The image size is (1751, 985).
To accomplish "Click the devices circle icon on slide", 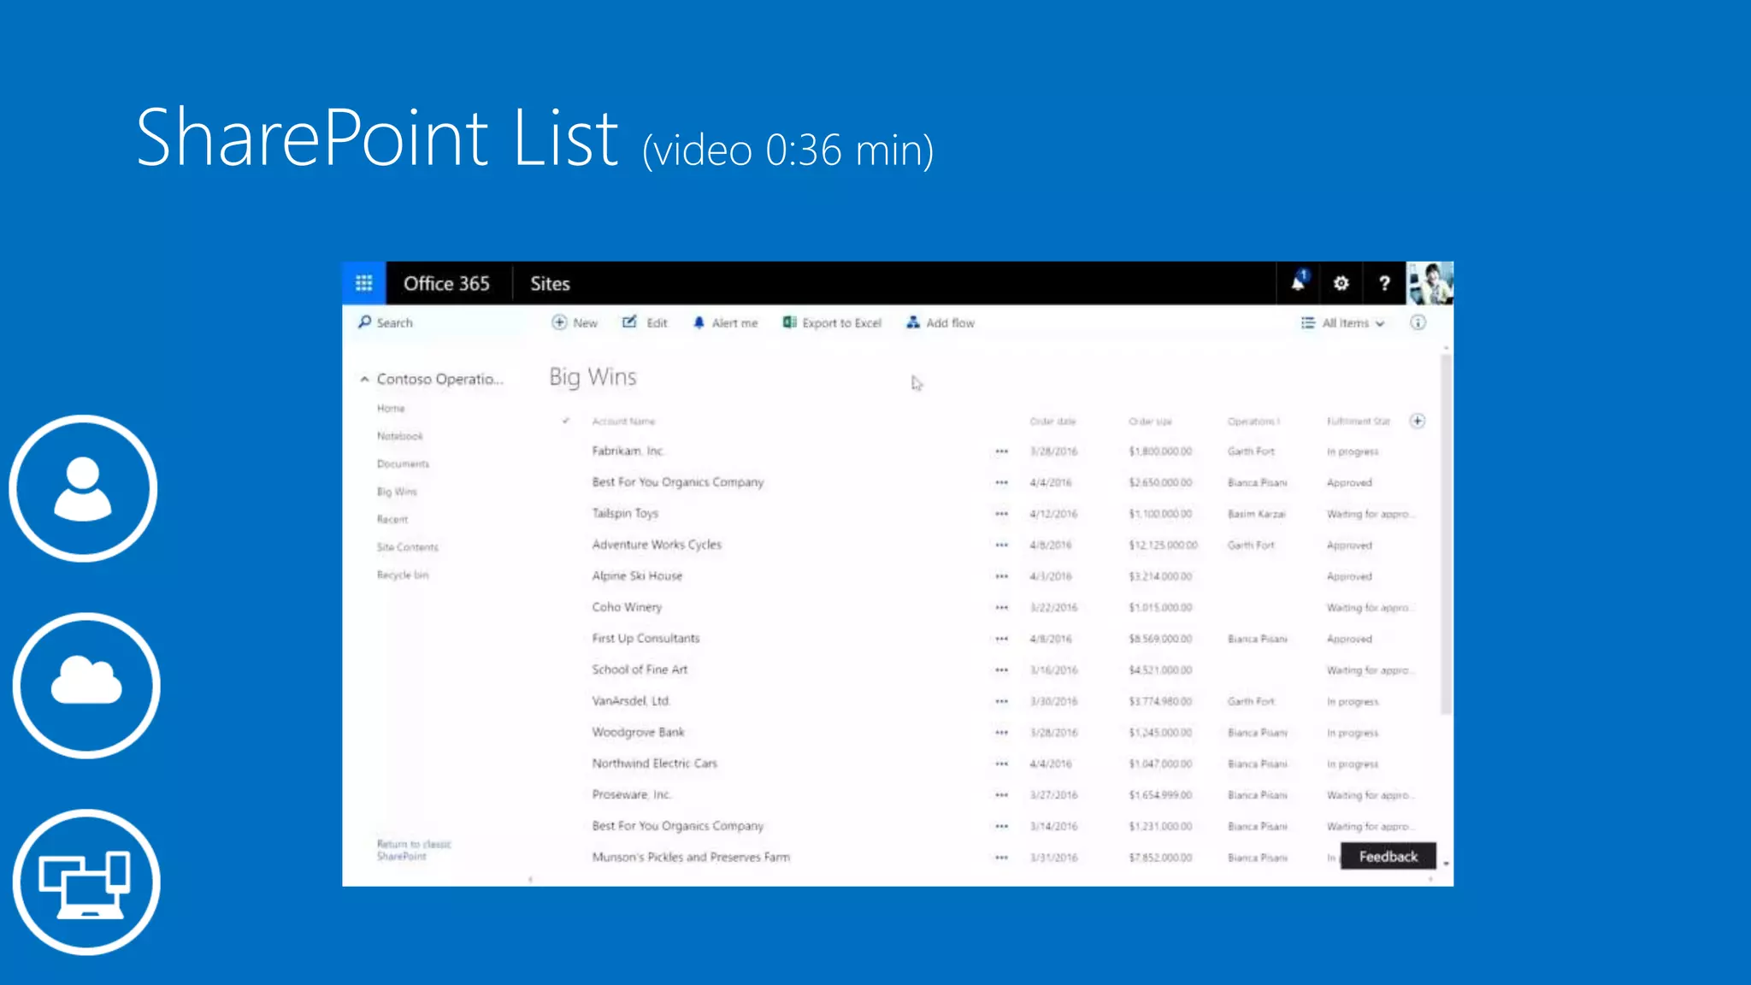I will (86, 882).
